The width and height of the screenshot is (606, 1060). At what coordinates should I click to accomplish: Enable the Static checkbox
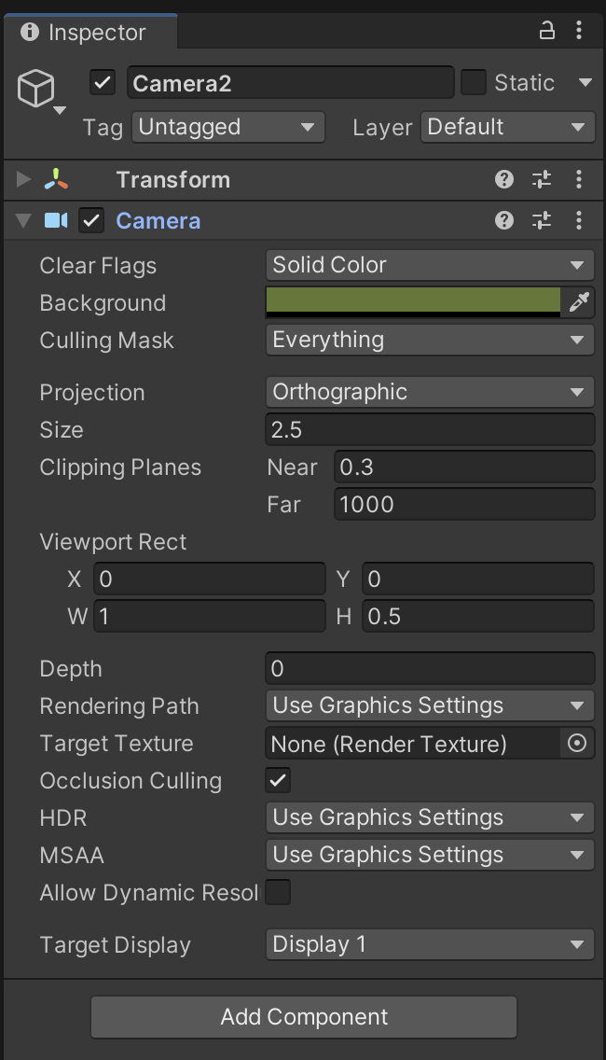(474, 83)
